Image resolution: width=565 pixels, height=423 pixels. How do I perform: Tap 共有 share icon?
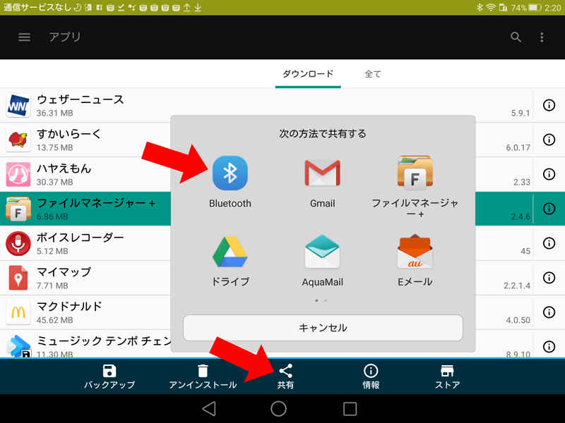point(286,371)
